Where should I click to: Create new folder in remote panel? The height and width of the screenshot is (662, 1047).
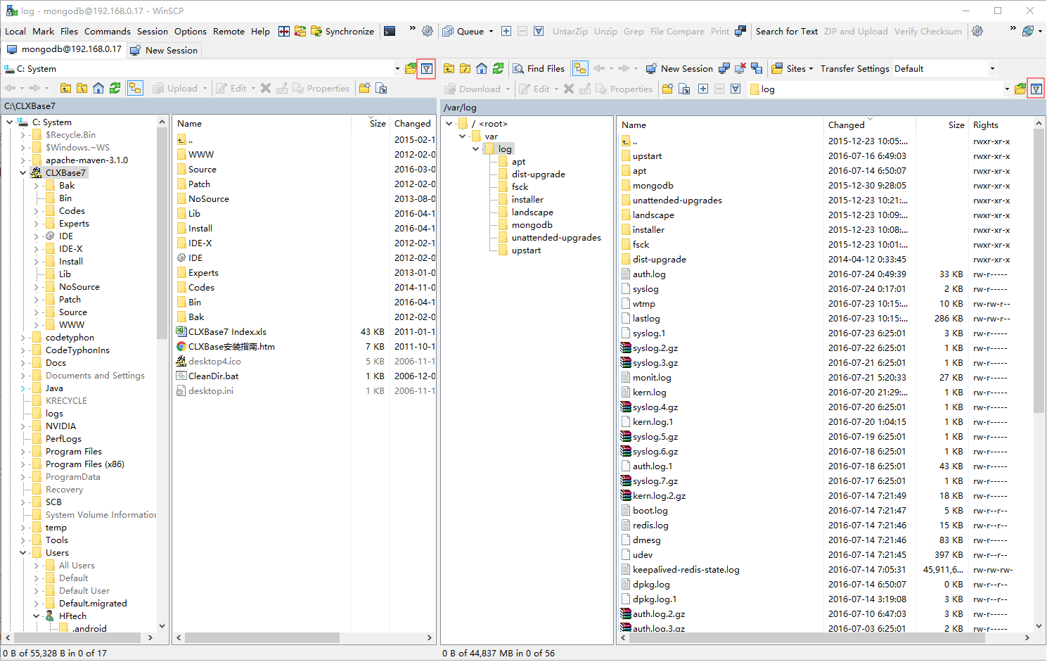pos(667,89)
